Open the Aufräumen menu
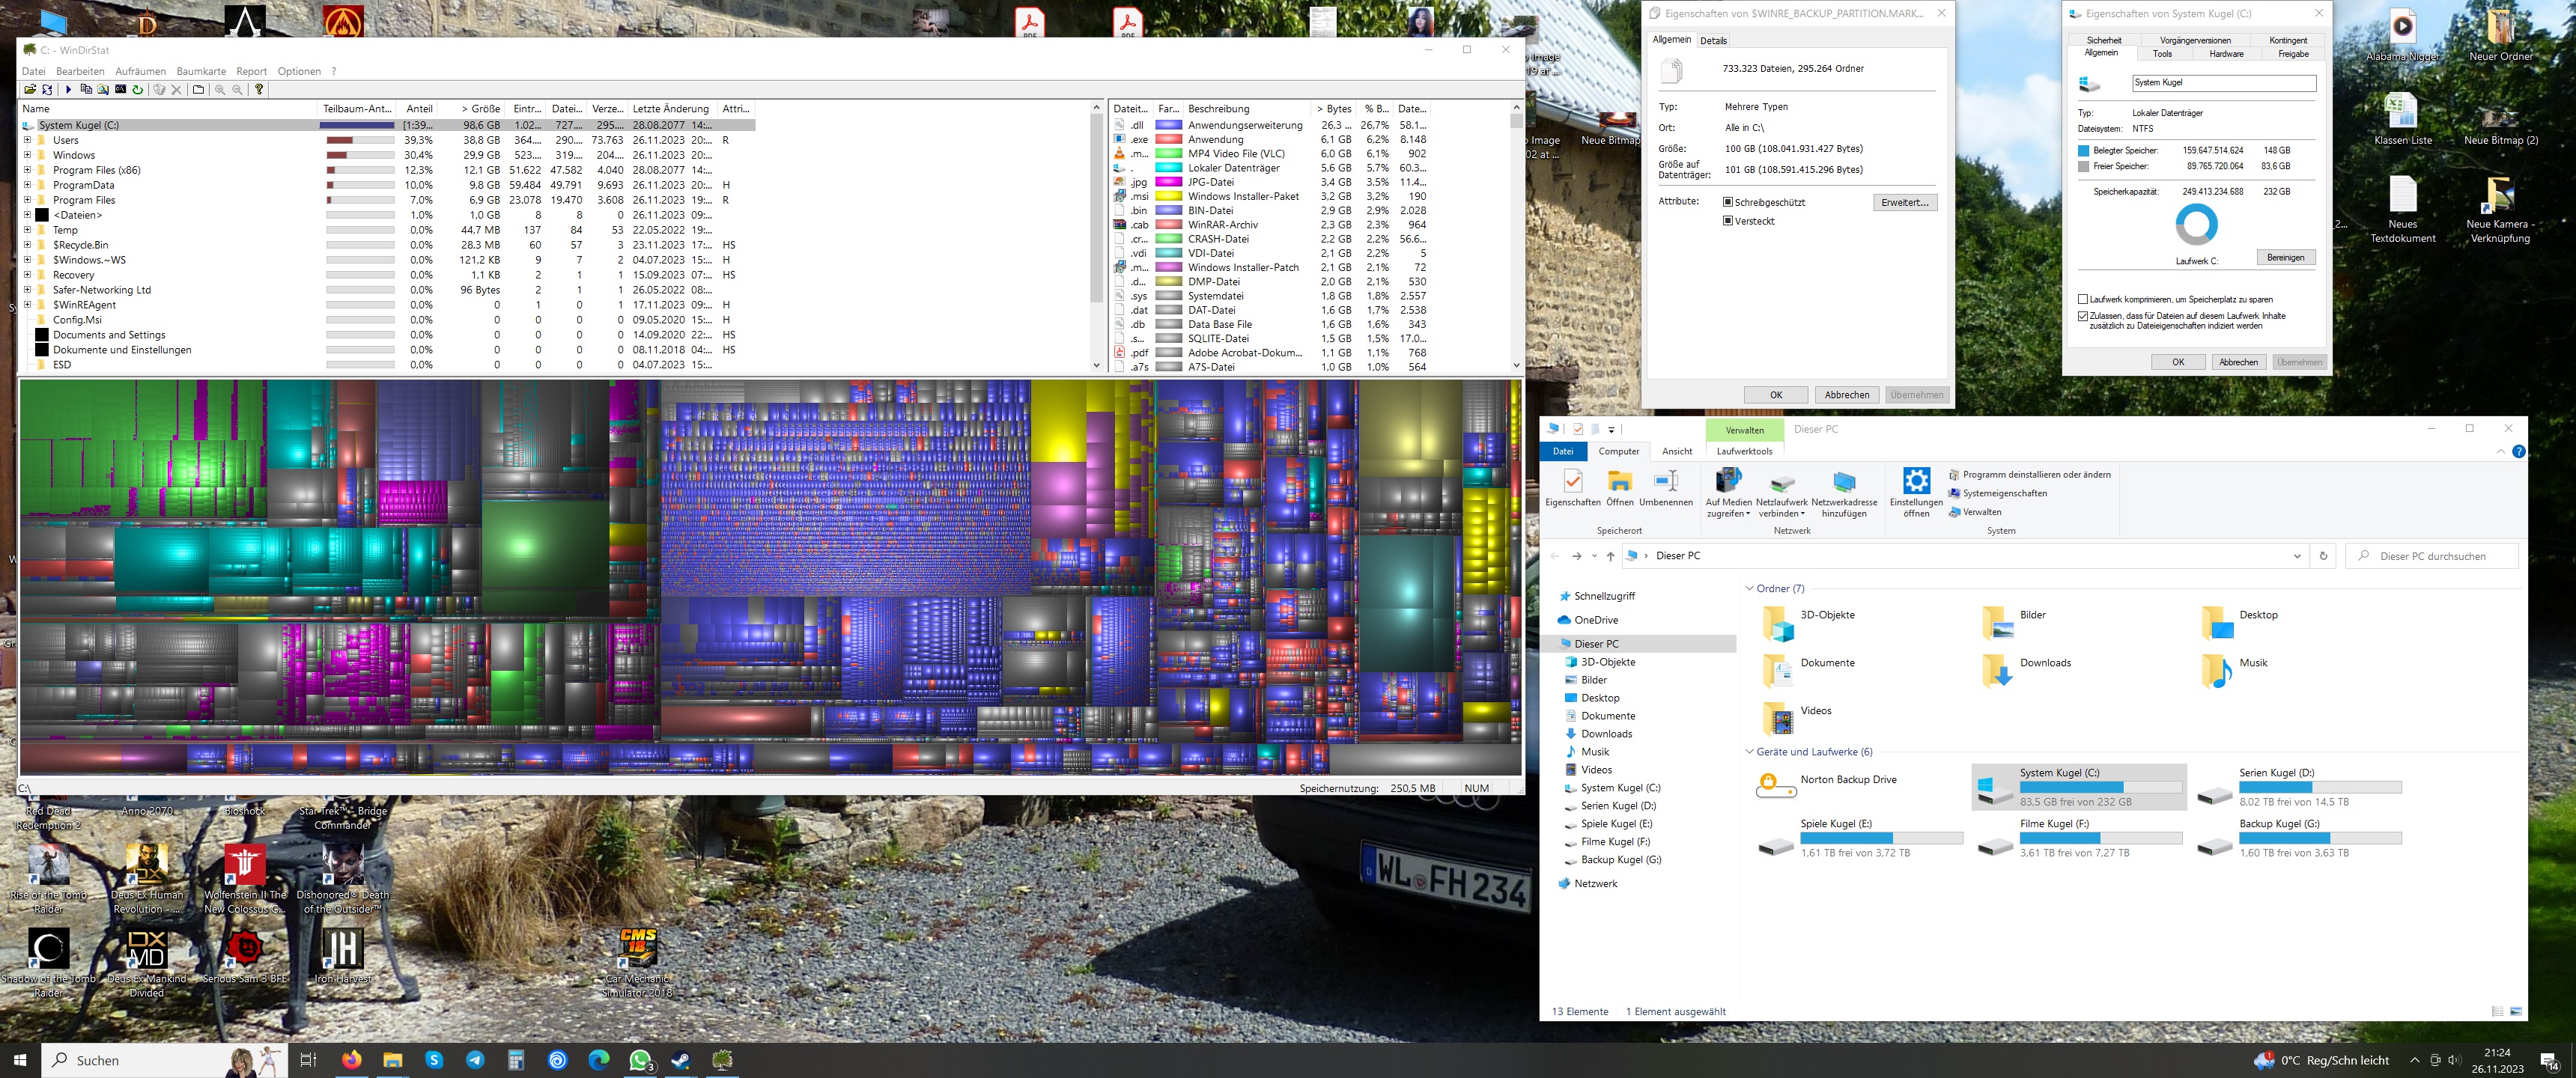The height and width of the screenshot is (1078, 2576). pos(140,71)
